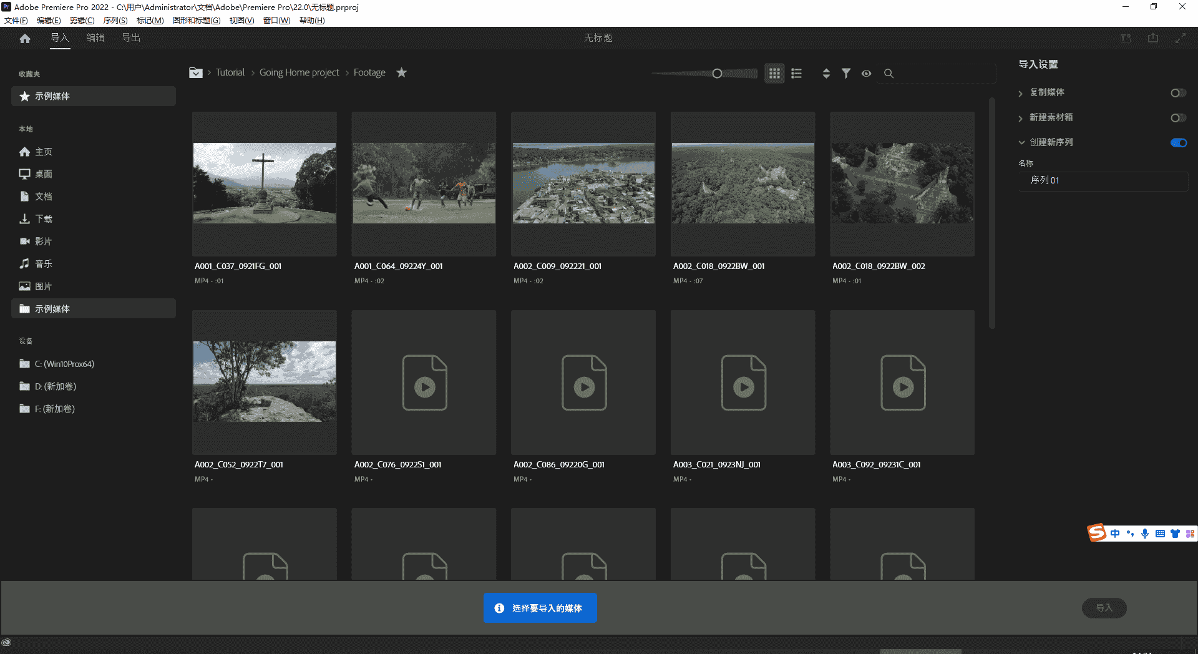Viewport: 1198px width, 654px height.
Task: Click the thumbnail size slider handle
Action: (717, 74)
